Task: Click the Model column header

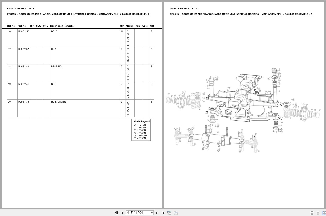Action: [129, 26]
